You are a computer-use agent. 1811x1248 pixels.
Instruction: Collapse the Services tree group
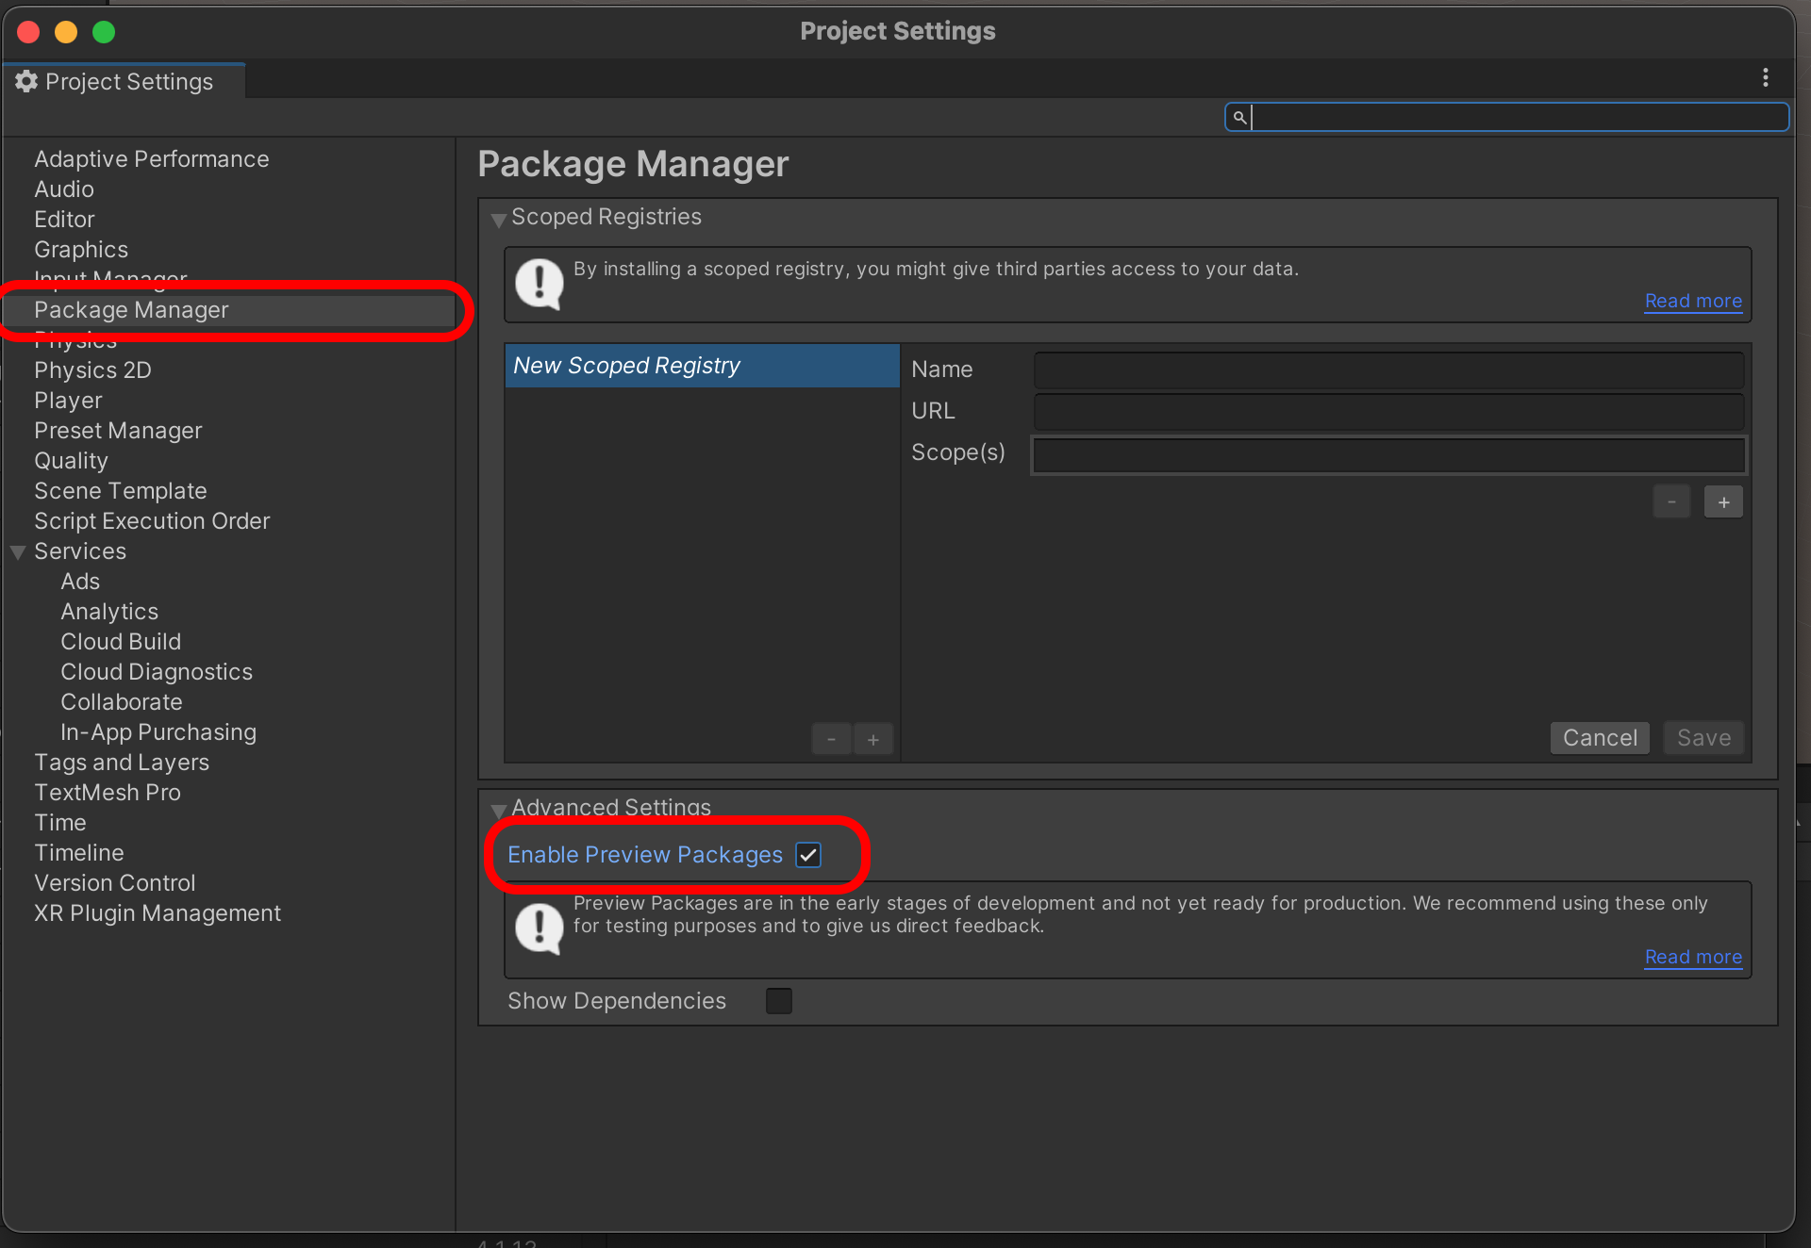pos(18,552)
